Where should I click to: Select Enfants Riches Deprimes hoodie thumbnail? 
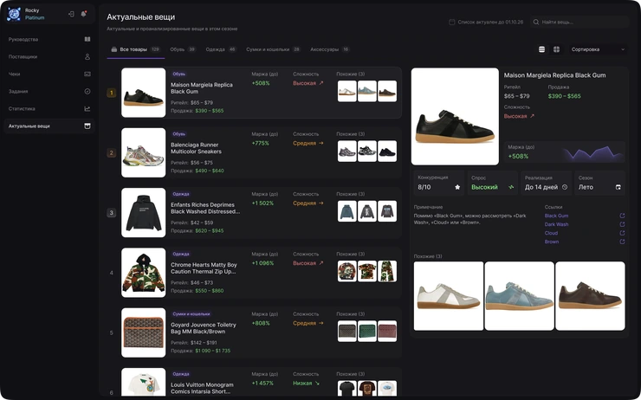click(144, 212)
